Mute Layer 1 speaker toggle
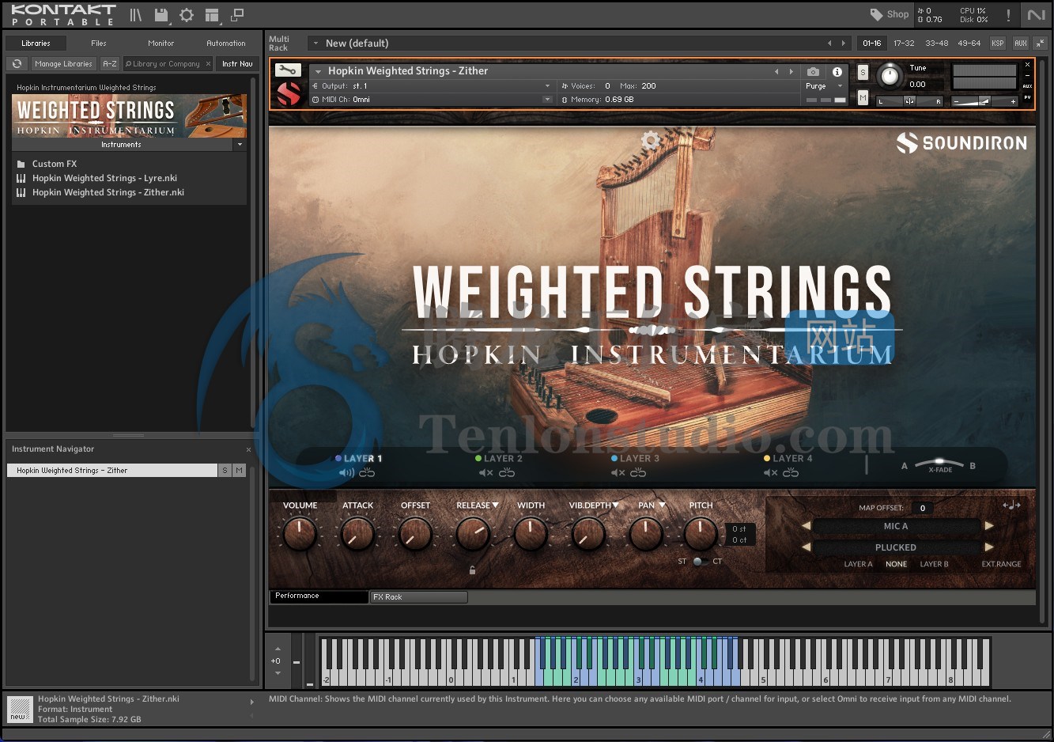The width and height of the screenshot is (1054, 742). tap(346, 473)
